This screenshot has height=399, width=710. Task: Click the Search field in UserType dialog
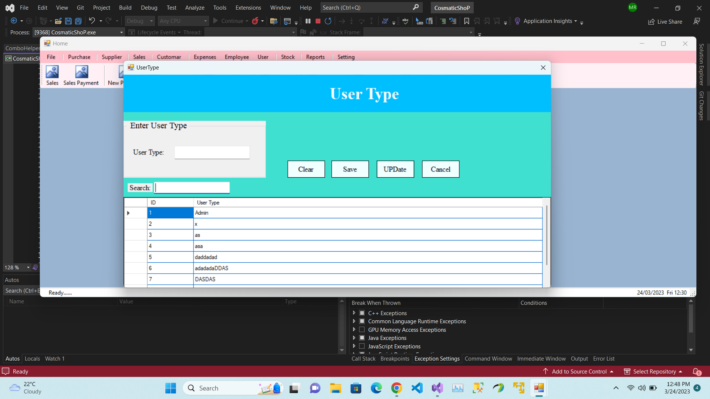point(192,188)
